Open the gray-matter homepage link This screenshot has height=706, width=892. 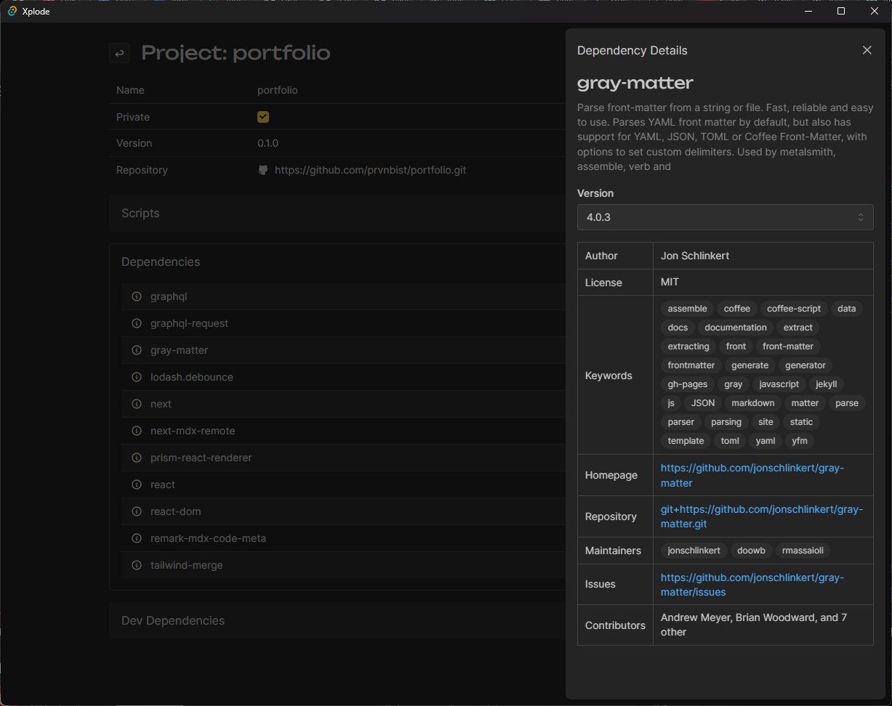(x=752, y=475)
